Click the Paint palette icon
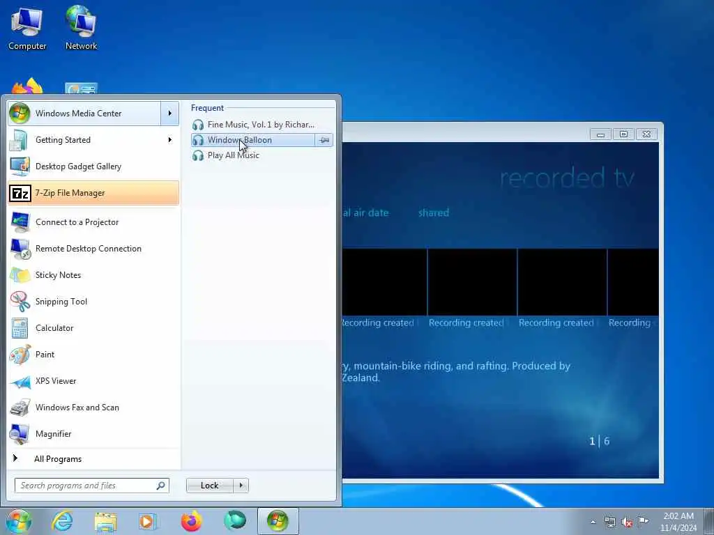 click(20, 355)
